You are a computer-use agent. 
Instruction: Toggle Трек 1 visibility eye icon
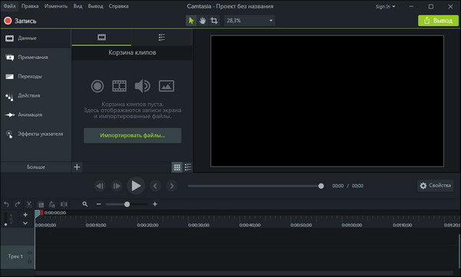30,252
